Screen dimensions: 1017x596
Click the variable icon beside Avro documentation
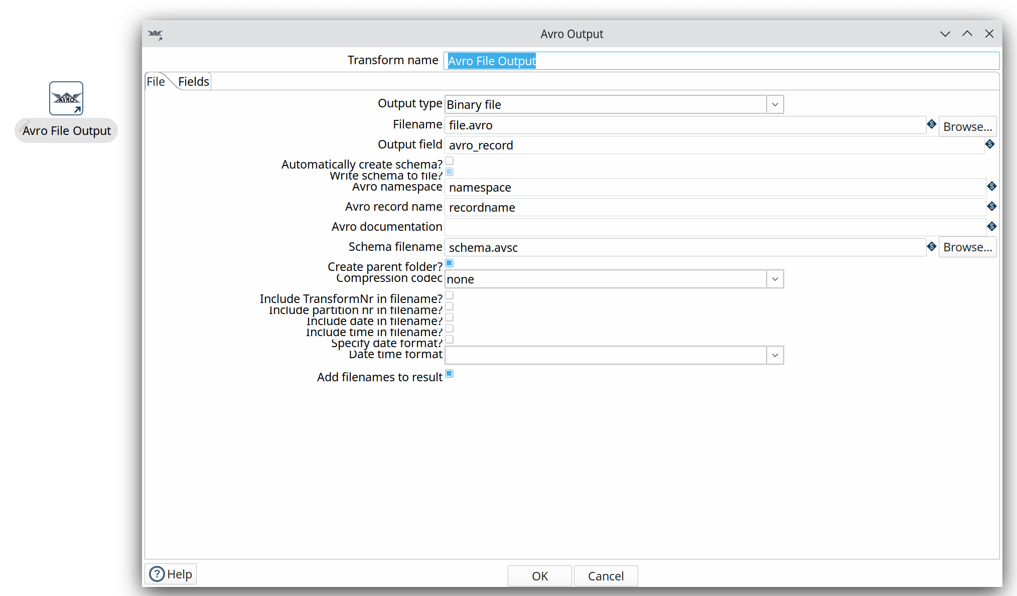click(x=992, y=226)
